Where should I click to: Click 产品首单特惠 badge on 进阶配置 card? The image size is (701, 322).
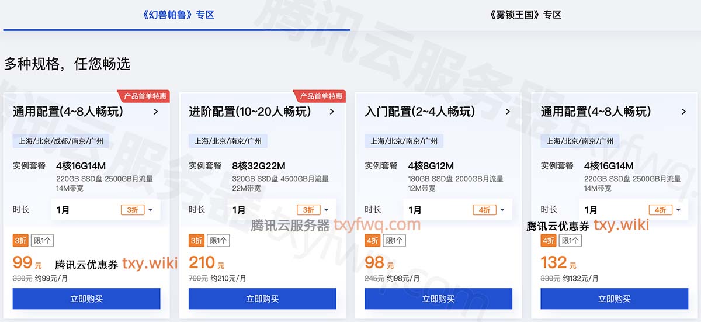[x=321, y=96]
